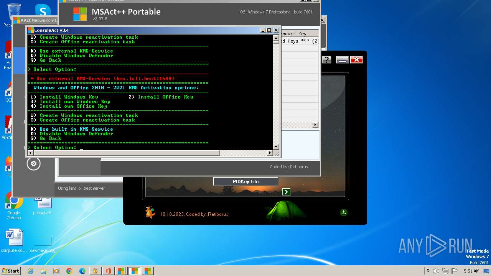Click 'OS: Windows 7 Professional, build 7601' text

click(x=276, y=12)
